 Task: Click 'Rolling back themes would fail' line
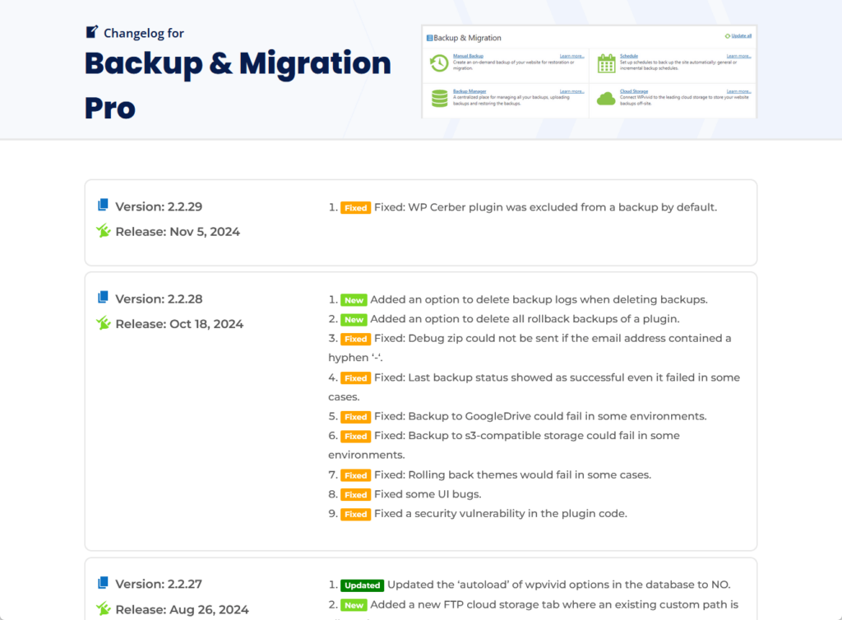coord(512,474)
